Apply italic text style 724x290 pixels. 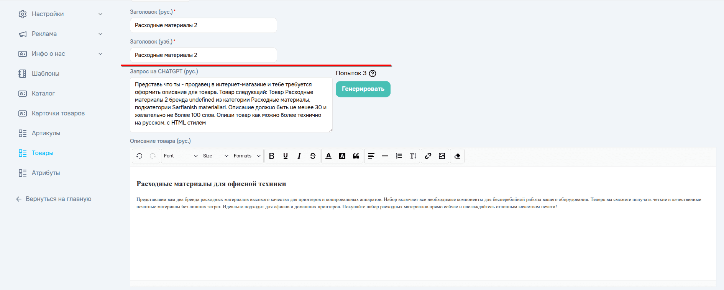point(299,156)
